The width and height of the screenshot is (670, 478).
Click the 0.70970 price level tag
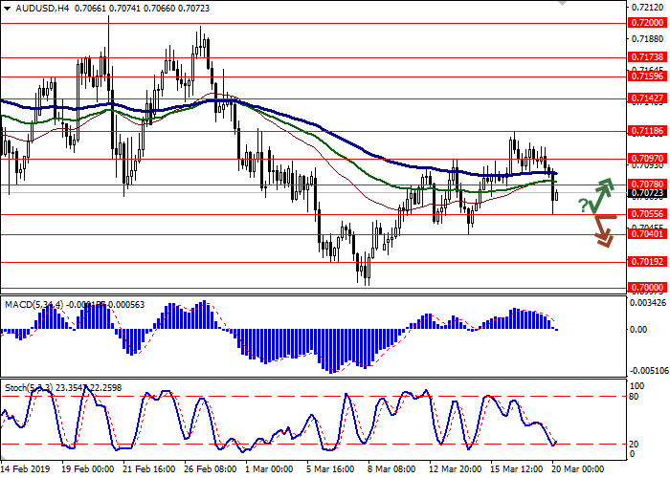click(x=648, y=159)
